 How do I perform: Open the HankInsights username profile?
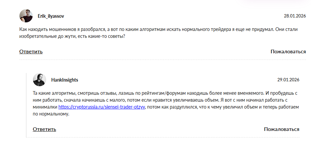click(x=65, y=80)
